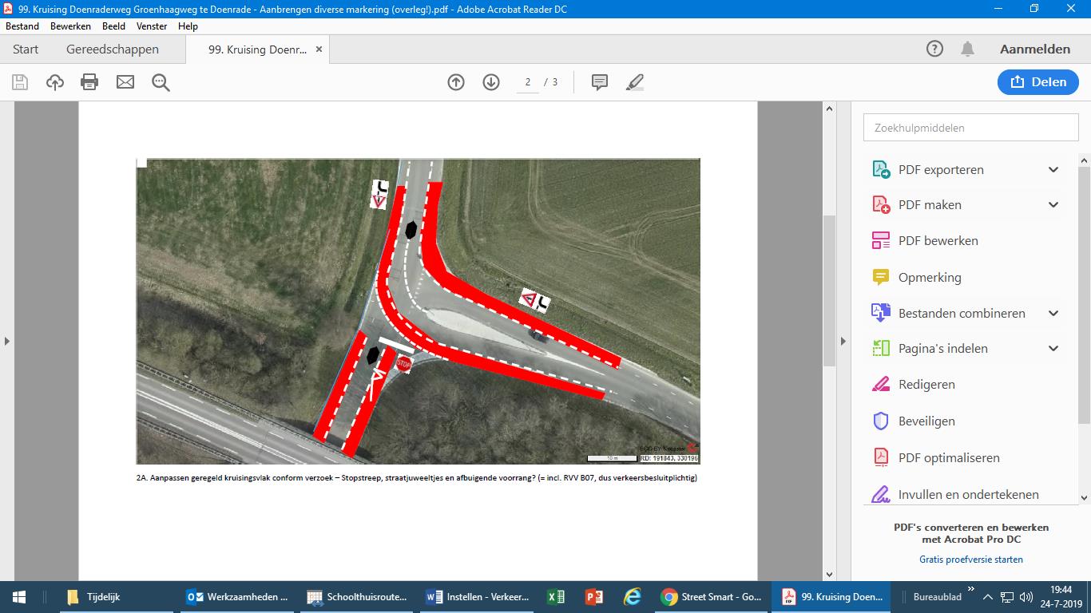This screenshot has width=1091, height=613.
Task: Open Street Smart Chrome taskbar item
Action: coord(712,597)
